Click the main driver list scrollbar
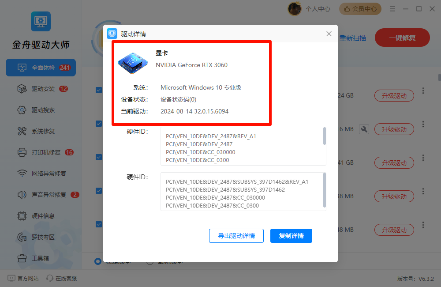The height and width of the screenshot is (287, 441). click(x=439, y=77)
